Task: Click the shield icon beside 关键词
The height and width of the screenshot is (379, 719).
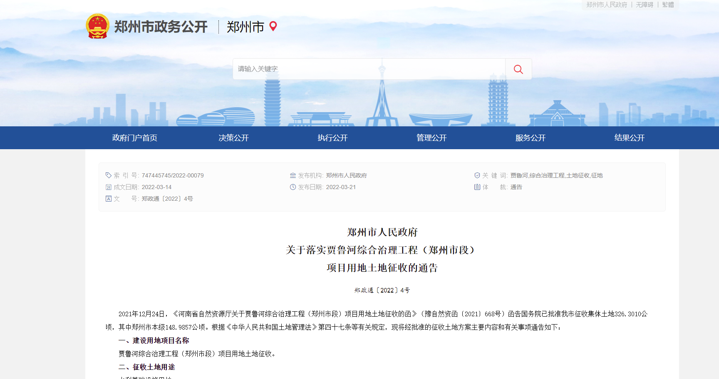Action: 477,175
